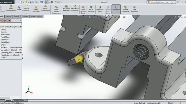Image resolution: width=186 pixels, height=104 pixels.
Task: Expand the left panel double-chevron
Action: 20,21
